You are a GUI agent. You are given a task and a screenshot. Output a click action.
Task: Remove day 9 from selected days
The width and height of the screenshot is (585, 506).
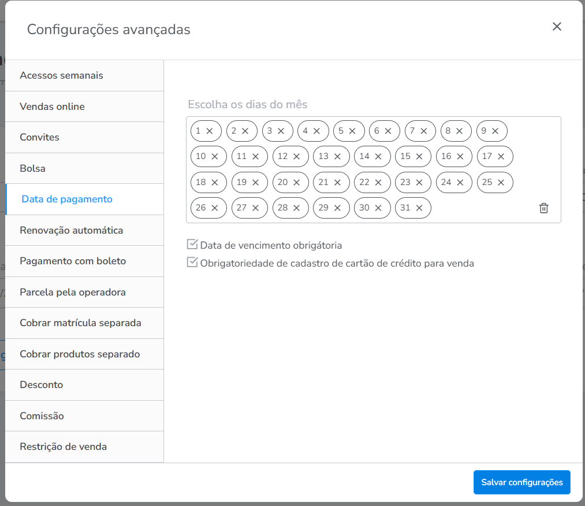495,131
